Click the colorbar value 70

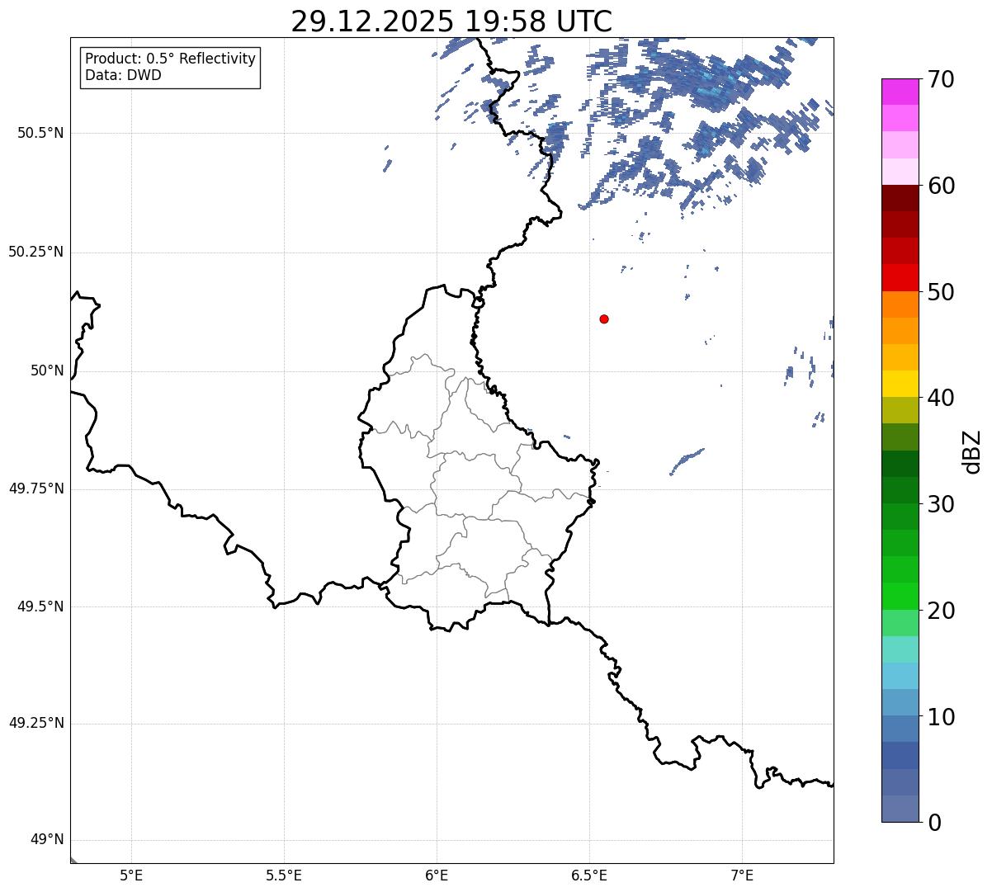point(941,79)
